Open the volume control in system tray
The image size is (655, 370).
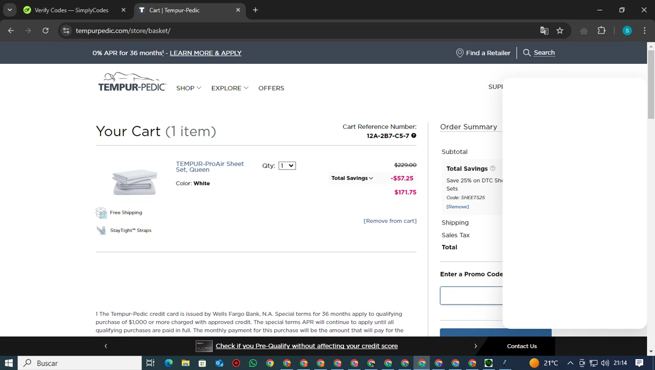(x=605, y=363)
